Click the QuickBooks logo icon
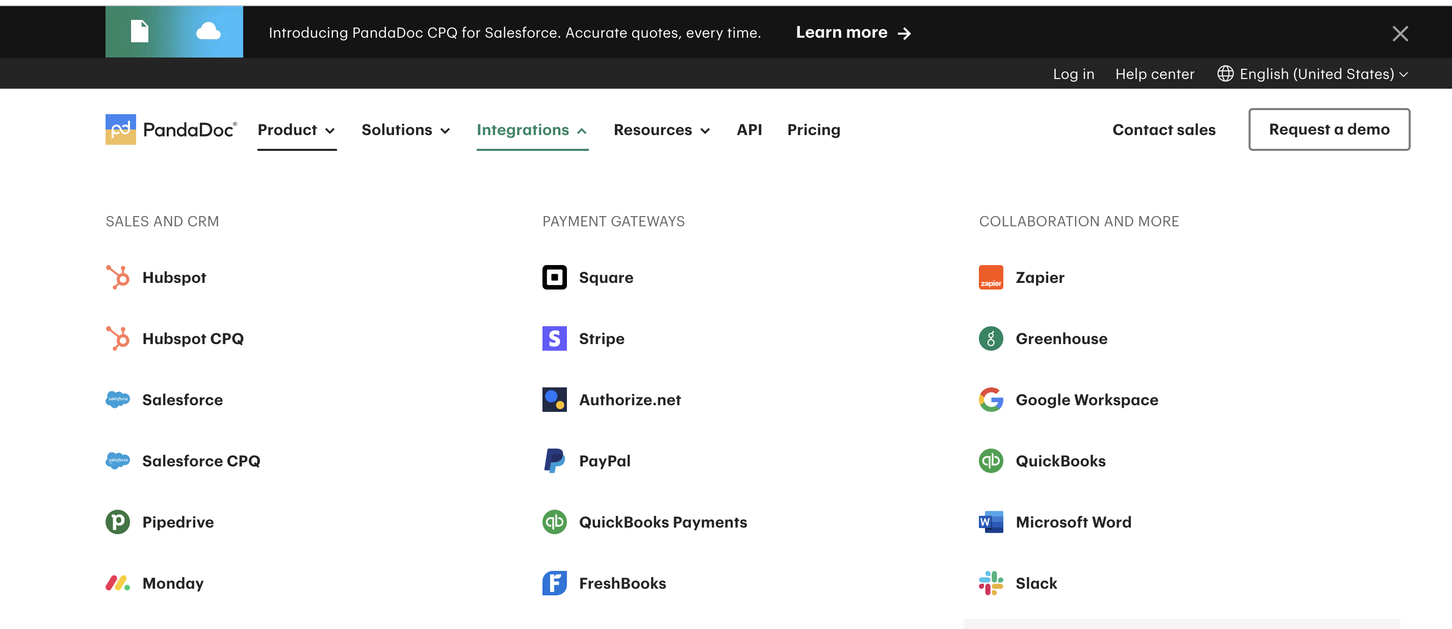 pos(991,461)
